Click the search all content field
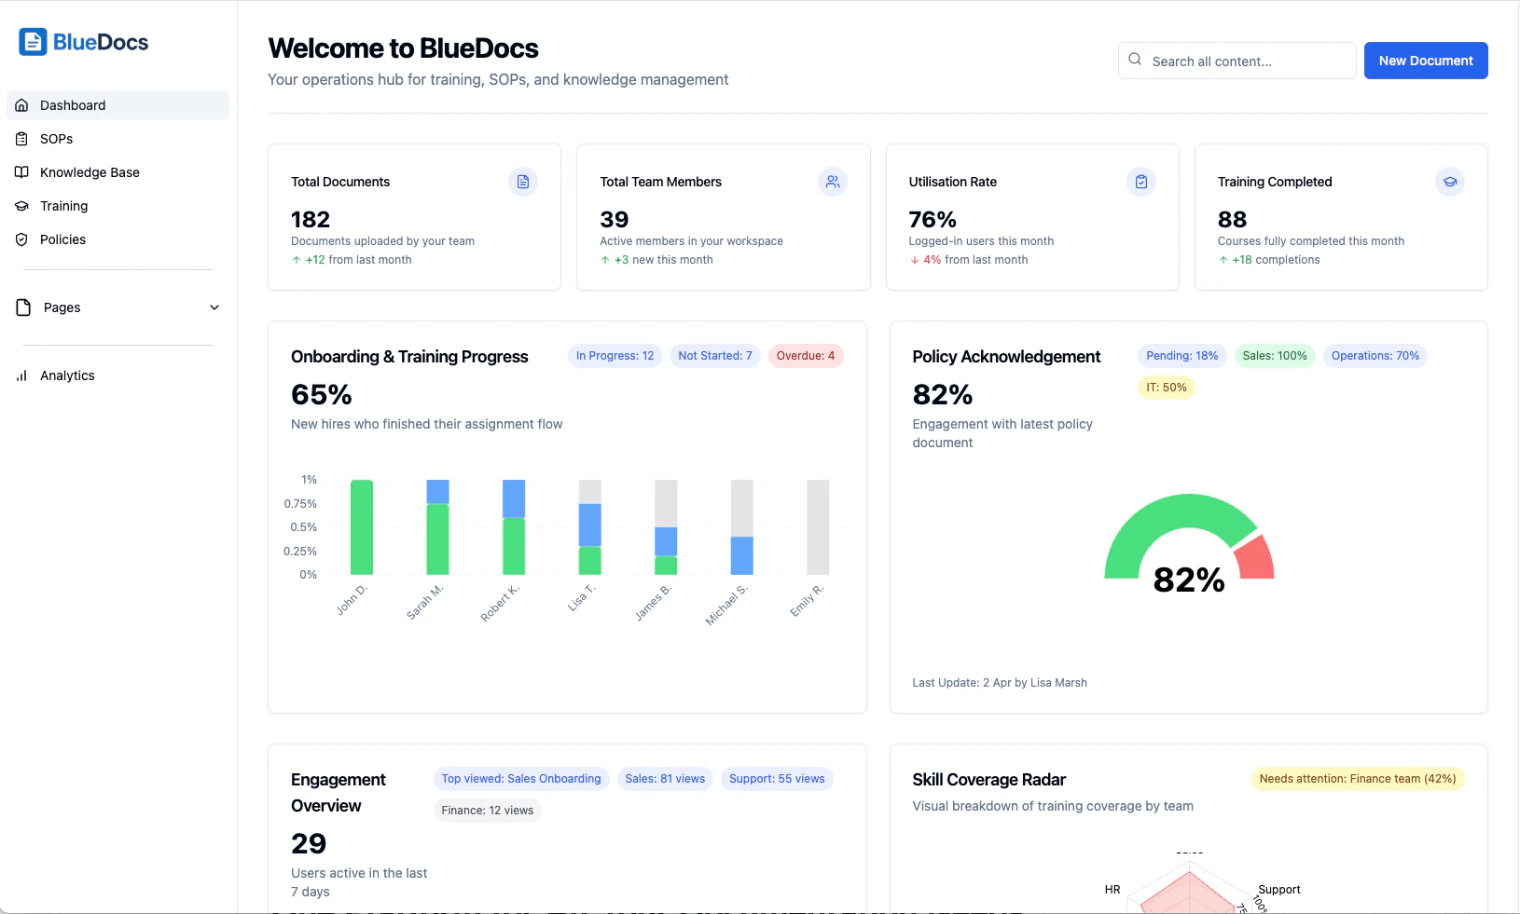The image size is (1520, 914). point(1236,61)
